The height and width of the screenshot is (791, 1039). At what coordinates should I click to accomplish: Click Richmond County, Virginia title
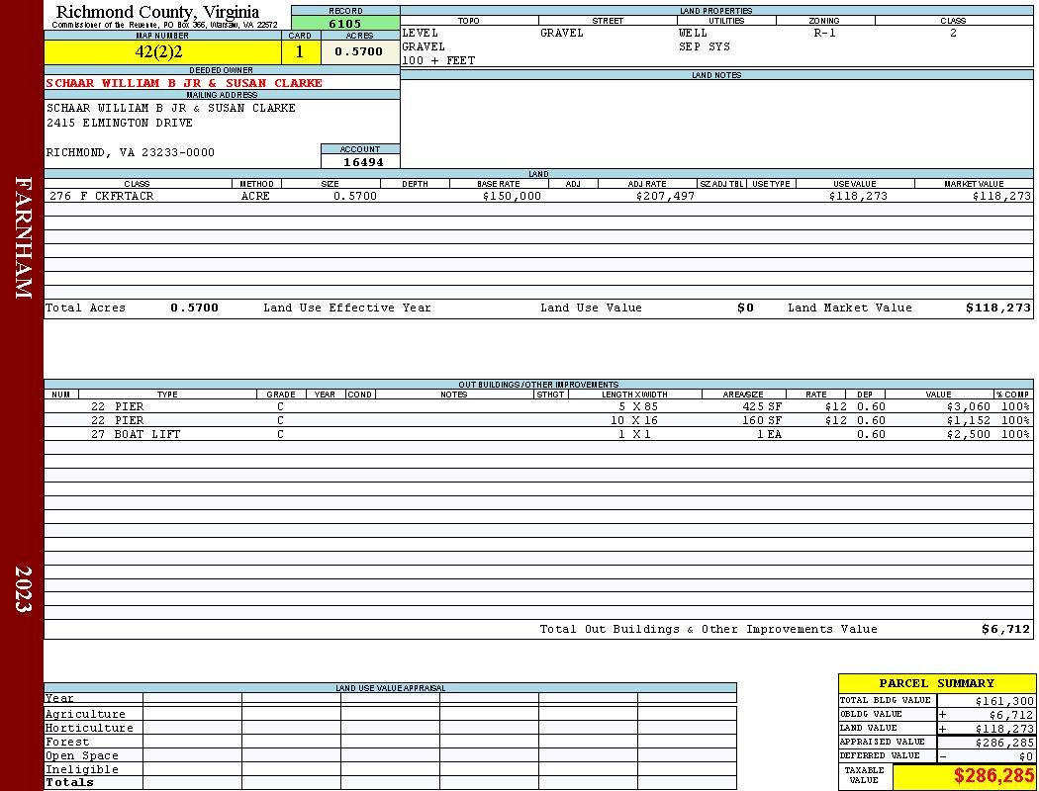(x=157, y=12)
